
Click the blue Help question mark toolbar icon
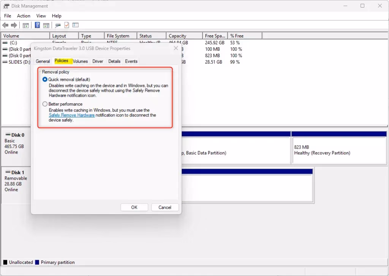[x=37, y=25]
